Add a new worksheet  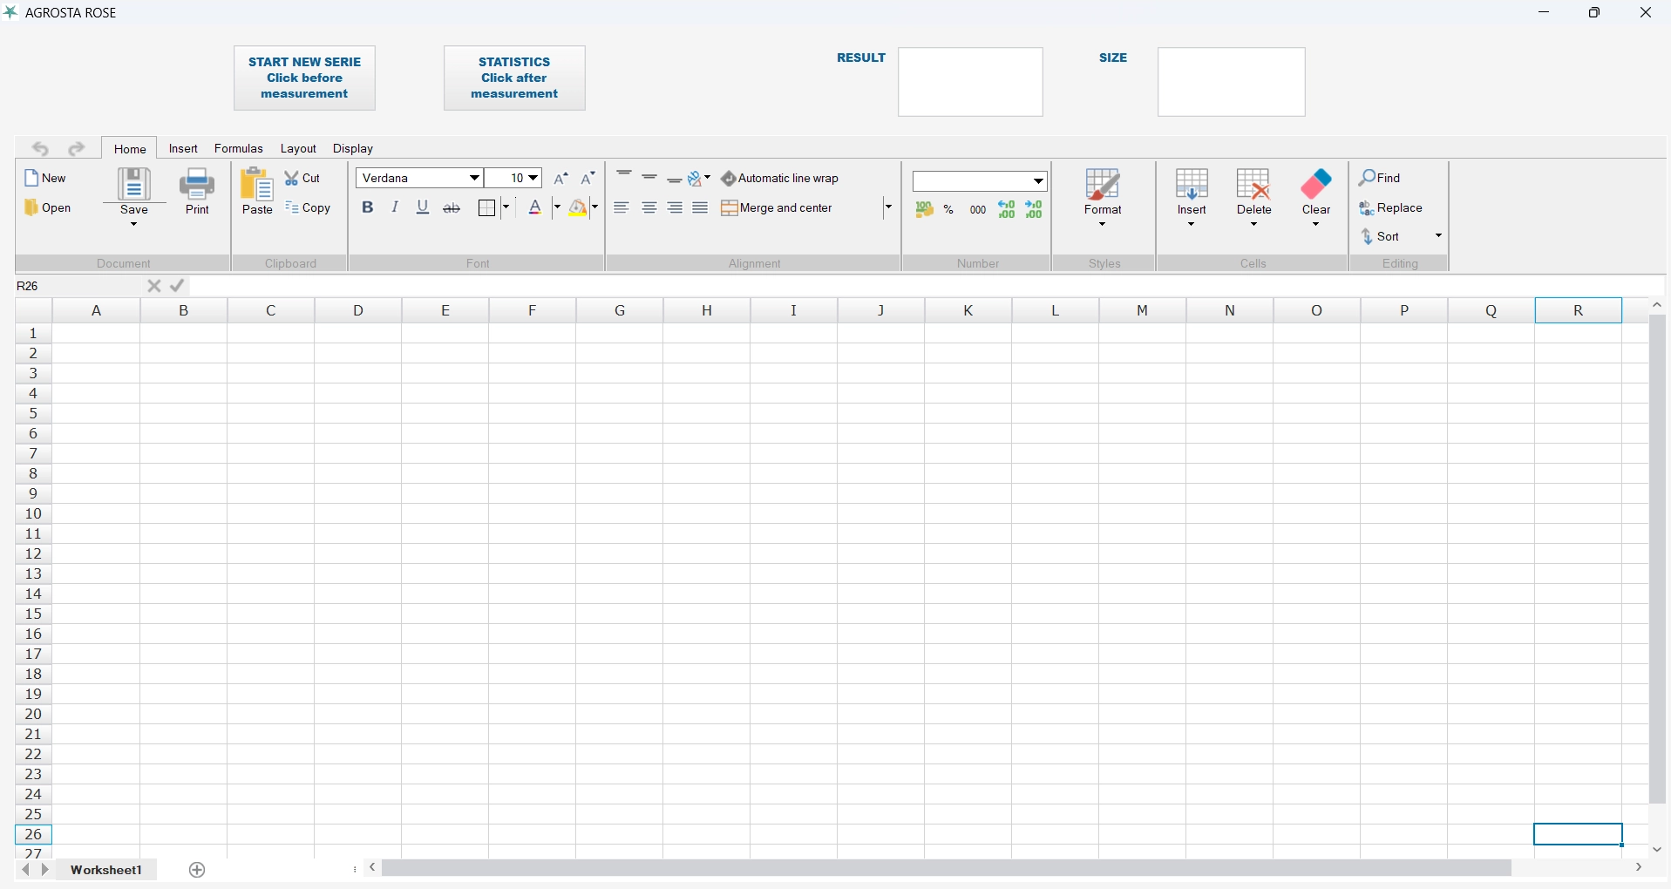point(198,870)
